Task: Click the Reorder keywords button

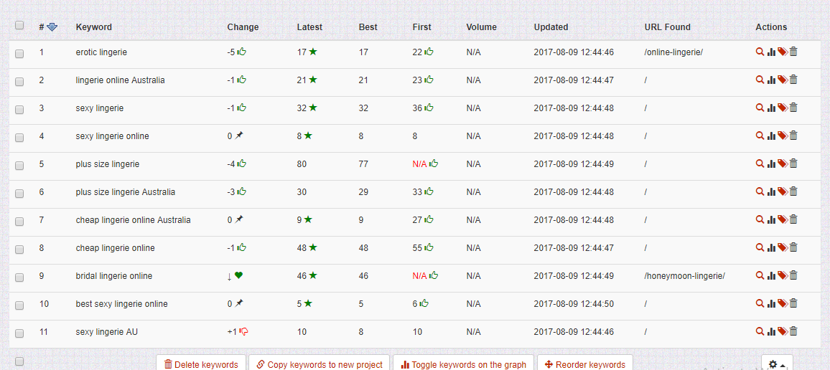Action: (585, 364)
